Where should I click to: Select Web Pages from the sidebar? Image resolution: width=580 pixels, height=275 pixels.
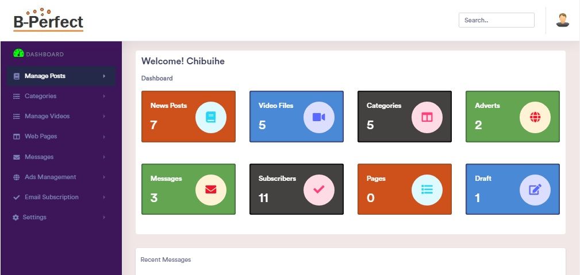tap(41, 137)
